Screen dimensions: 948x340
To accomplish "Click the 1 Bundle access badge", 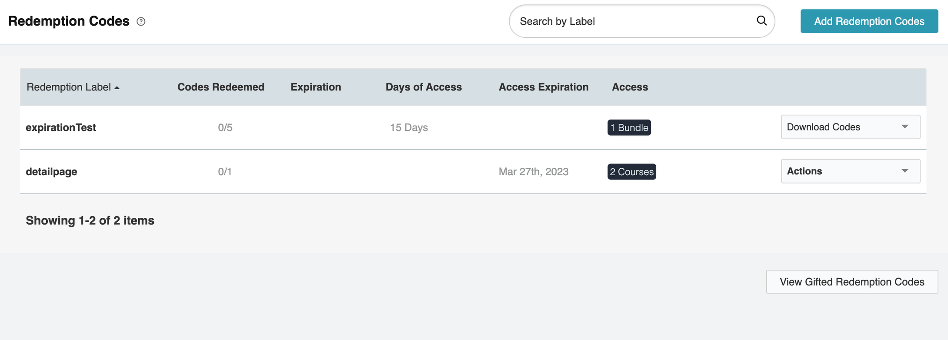I will coord(629,127).
